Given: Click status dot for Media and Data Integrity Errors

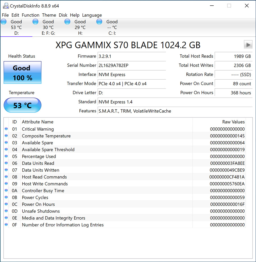Looking at the screenshot, I should [x=6, y=218].
